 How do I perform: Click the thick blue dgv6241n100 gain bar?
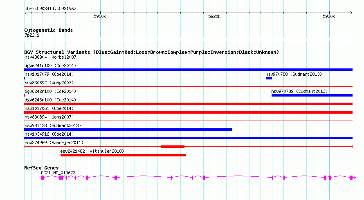tap(188, 70)
